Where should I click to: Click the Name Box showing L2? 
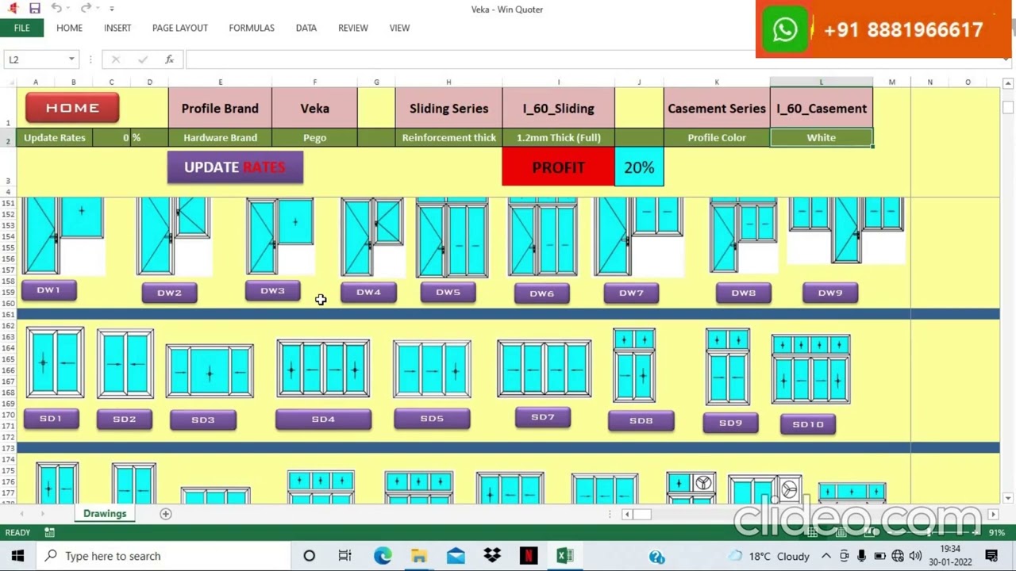36,59
